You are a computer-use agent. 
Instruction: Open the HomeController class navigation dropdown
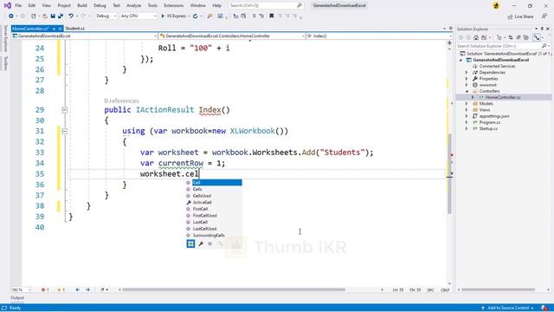click(232, 36)
